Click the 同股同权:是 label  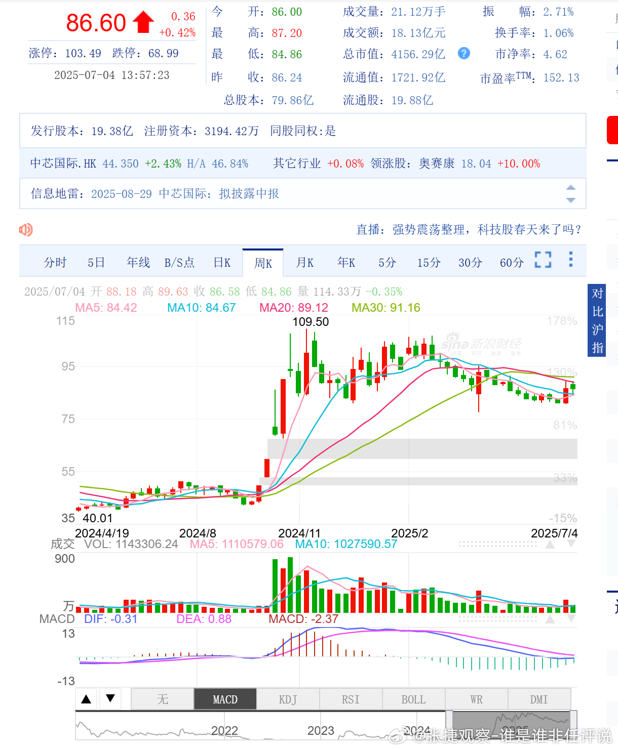click(303, 131)
